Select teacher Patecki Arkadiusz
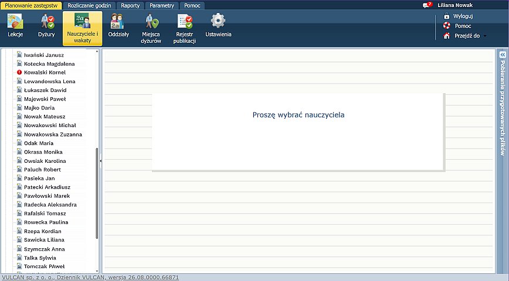 47,187
